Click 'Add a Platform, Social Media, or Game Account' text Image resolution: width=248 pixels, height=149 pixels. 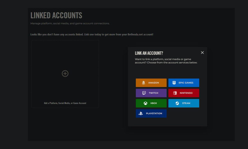coord(65,103)
